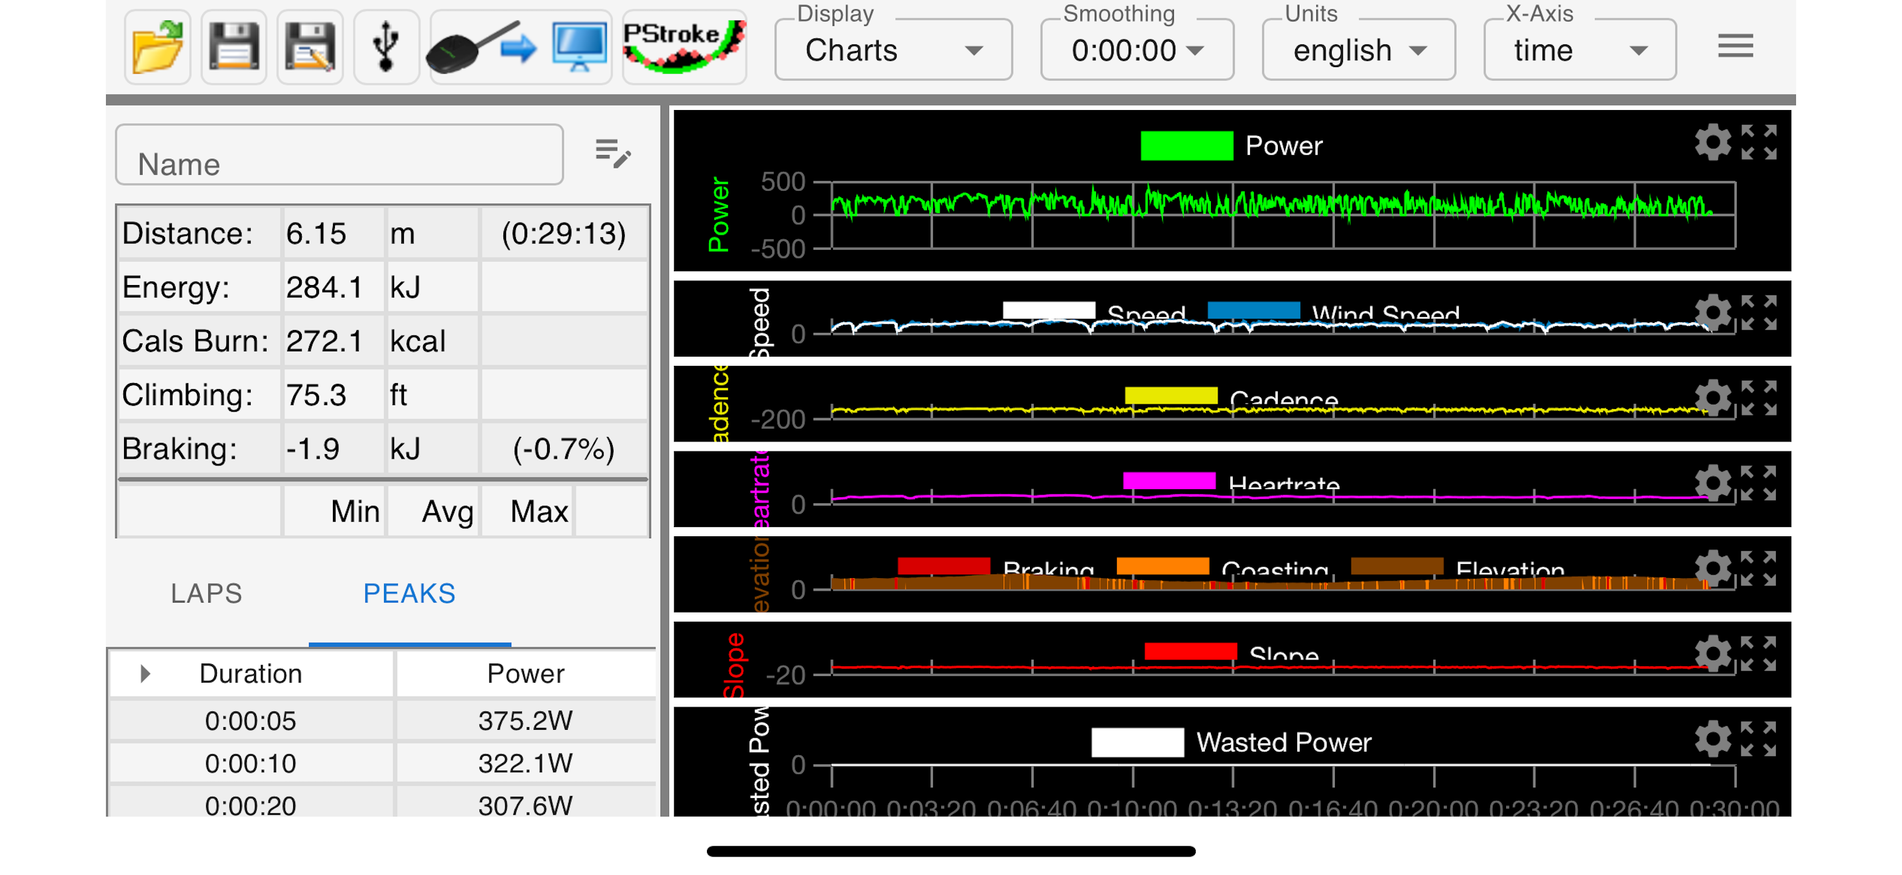
Task: Open Wasted Power chart settings gear
Action: tap(1712, 739)
